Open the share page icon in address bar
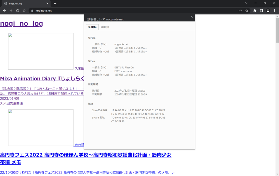This screenshot has height=176, width=279. [240, 11]
